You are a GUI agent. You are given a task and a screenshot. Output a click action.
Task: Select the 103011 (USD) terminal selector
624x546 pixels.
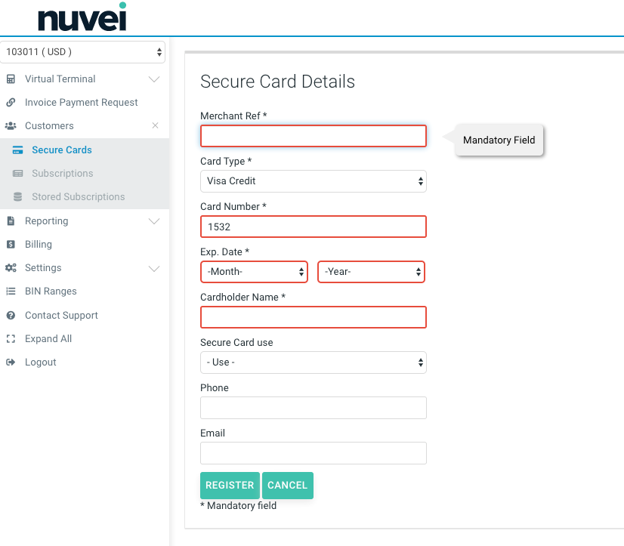83,52
